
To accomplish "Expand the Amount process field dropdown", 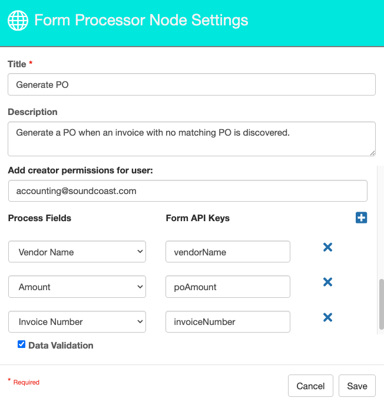I will [x=77, y=287].
